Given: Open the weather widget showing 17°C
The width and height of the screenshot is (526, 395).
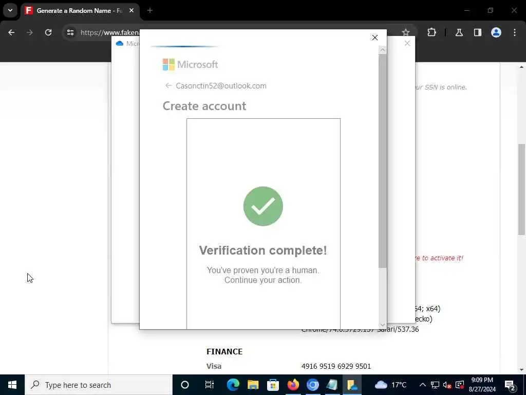Looking at the screenshot, I should (391, 385).
